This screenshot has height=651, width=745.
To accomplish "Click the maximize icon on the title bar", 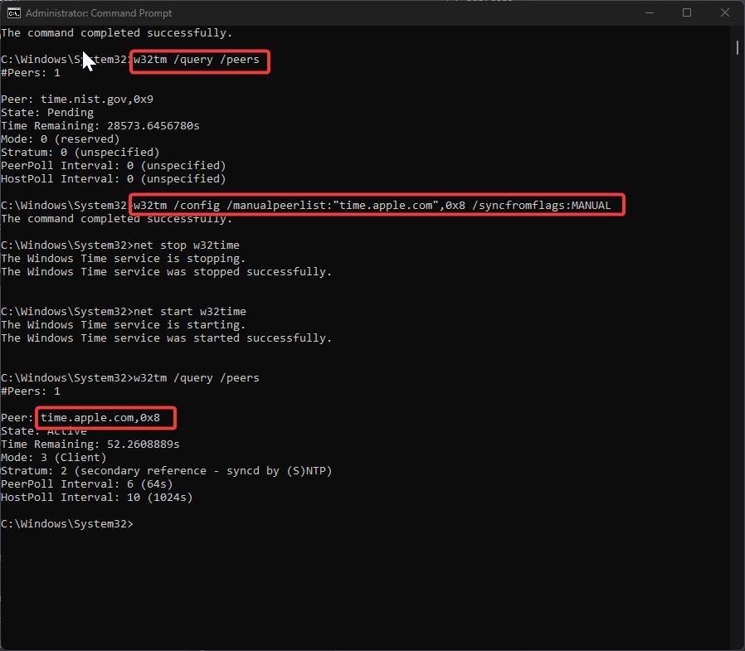I will (x=689, y=12).
